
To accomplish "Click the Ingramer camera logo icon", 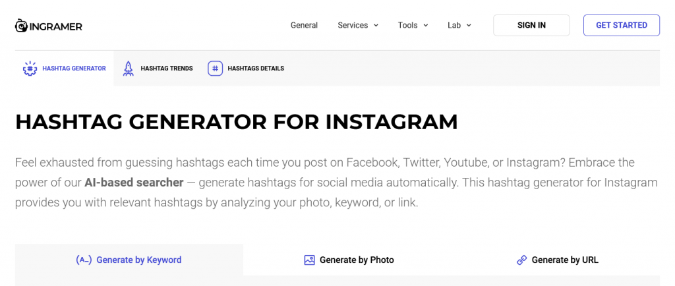I will click(21, 26).
